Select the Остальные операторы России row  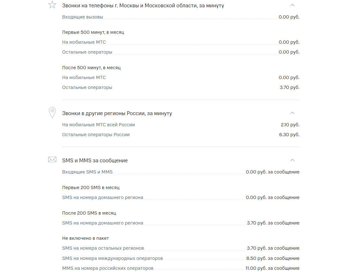tap(181, 135)
